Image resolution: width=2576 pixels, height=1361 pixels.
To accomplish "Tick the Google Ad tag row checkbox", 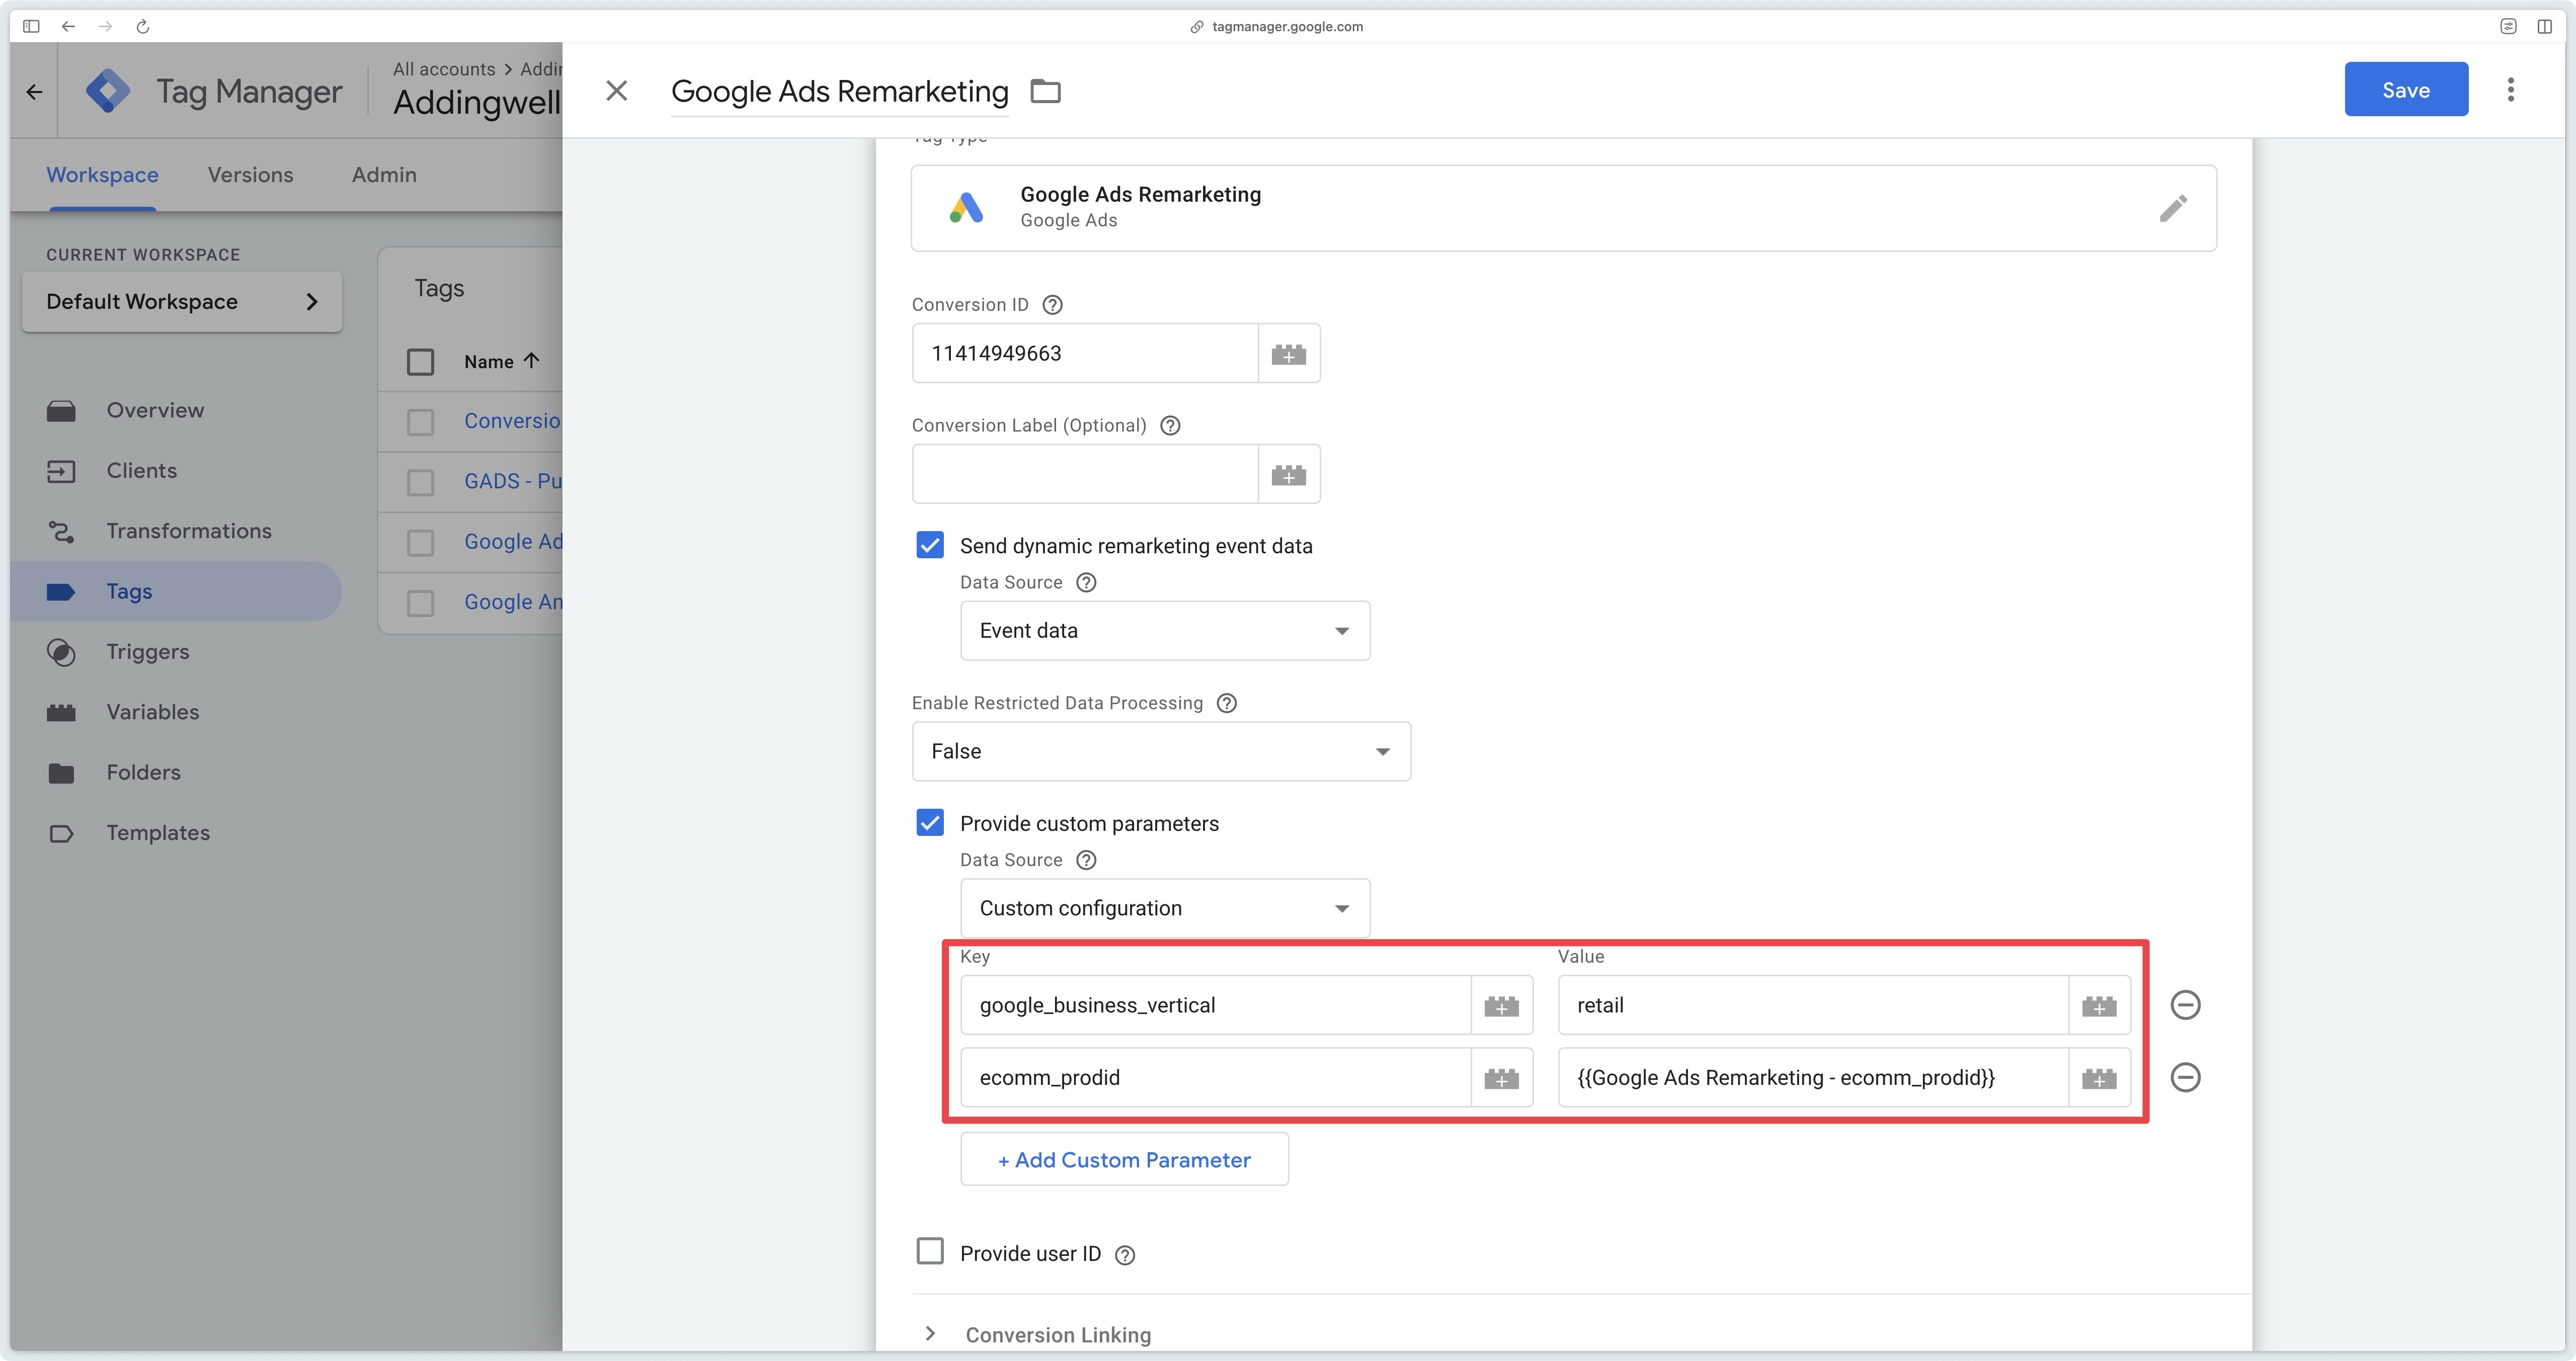I will [421, 542].
